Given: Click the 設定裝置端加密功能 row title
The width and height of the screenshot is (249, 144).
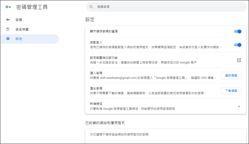Looking at the screenshot, I should click(104, 58).
